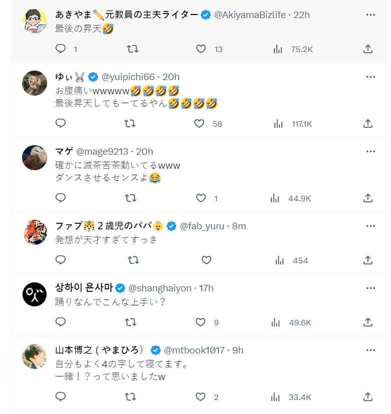
Task: Reply to the @shanghaiyon tweet
Action: click(61, 322)
